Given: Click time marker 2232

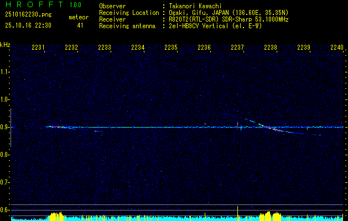Looking at the screenshot, I should [71, 48].
